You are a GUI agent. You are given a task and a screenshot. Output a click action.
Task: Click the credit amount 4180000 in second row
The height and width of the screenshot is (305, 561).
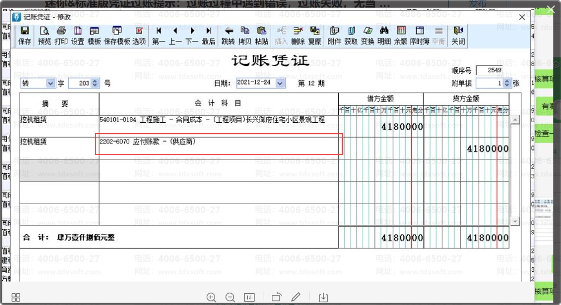(487, 149)
